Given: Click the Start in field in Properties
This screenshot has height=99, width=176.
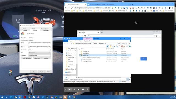Looking at the screenshot, I should click(39, 47).
